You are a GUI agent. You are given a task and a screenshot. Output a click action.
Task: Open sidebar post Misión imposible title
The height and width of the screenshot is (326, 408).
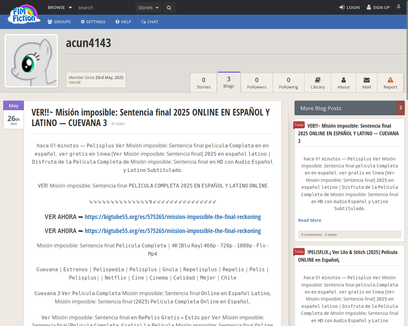pyautogui.click(x=348, y=133)
